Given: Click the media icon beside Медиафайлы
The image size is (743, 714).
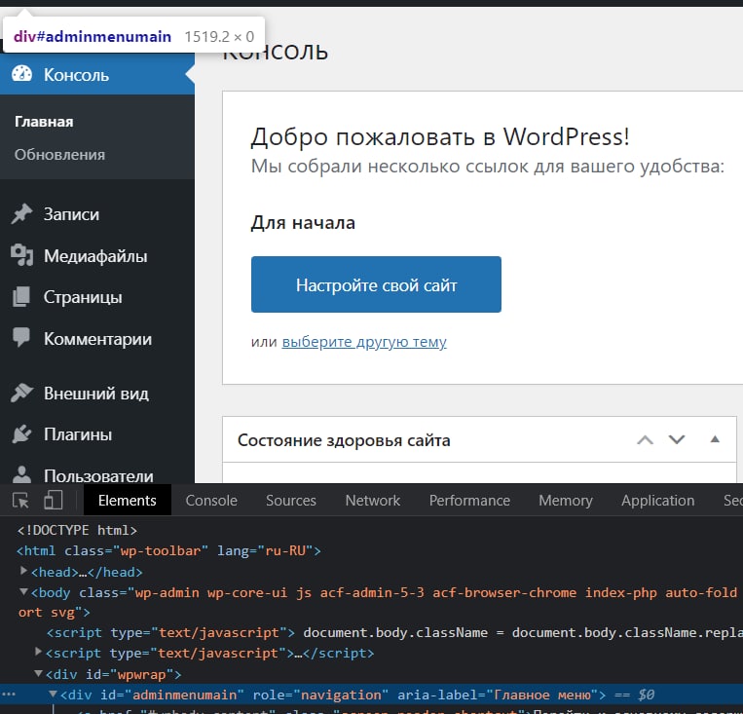Looking at the screenshot, I should click(x=21, y=255).
